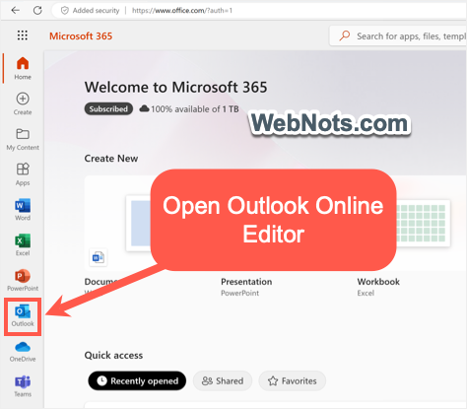The height and width of the screenshot is (409, 467).
Task: Open OneDrive from sidebar
Action: (x=23, y=352)
